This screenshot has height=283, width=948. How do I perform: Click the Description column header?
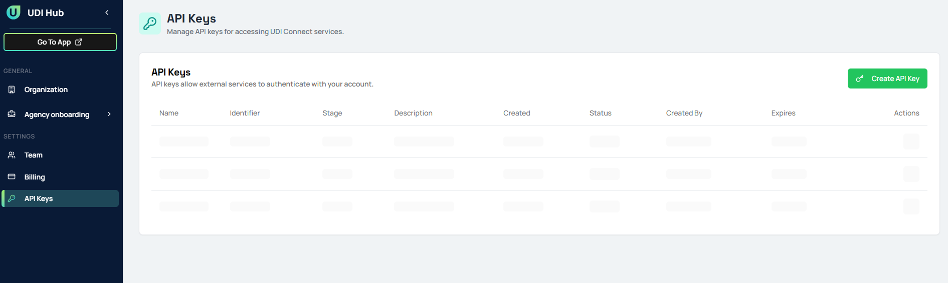[x=413, y=113]
